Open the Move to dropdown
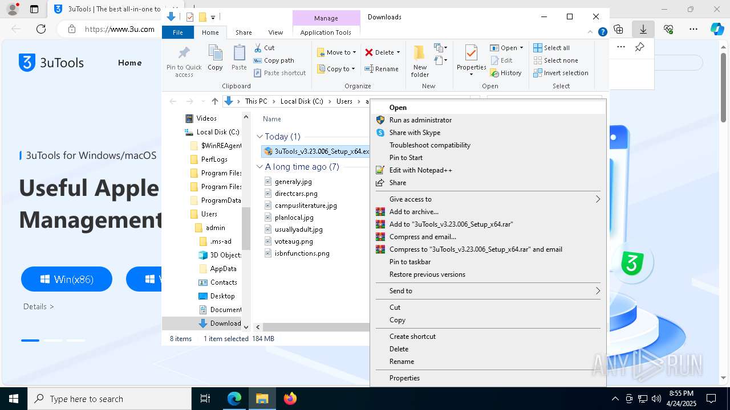 pyautogui.click(x=336, y=52)
